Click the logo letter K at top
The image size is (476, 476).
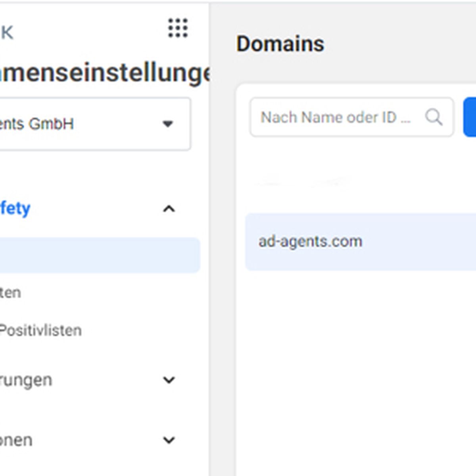tap(7, 33)
